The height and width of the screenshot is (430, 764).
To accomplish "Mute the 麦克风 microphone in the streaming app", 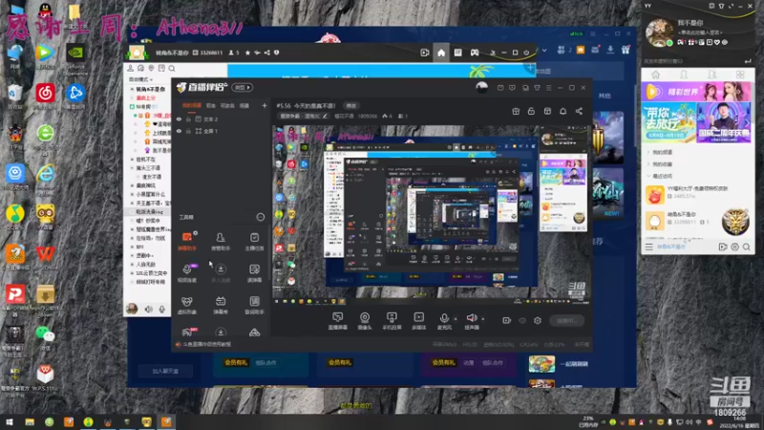I will [444, 321].
